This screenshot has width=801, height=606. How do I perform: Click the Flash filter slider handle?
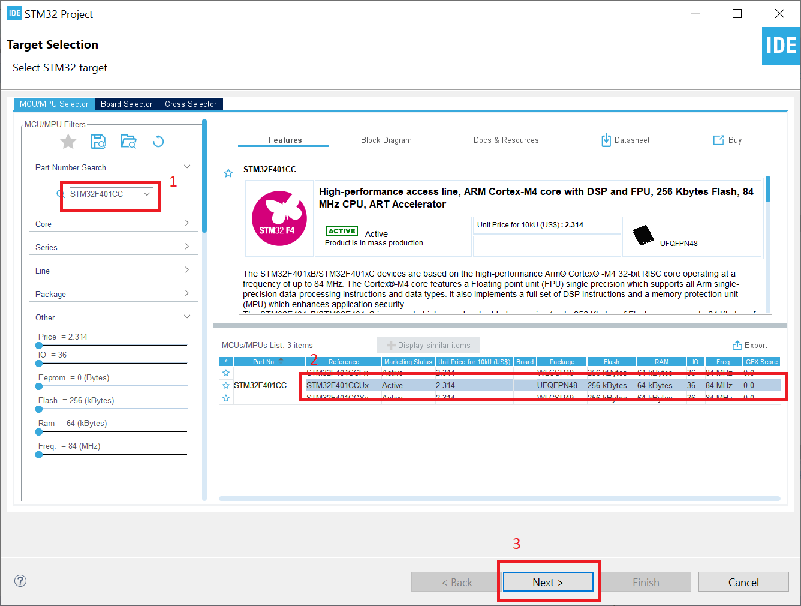[x=39, y=409]
